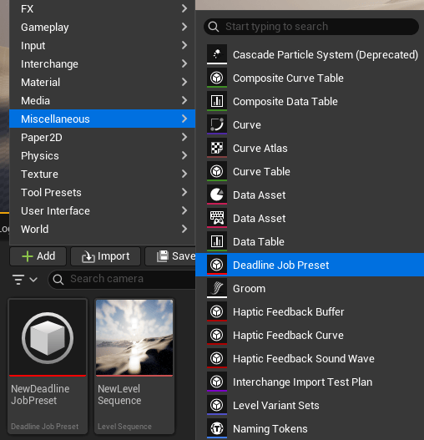The height and width of the screenshot is (440, 424).
Task: Click the Import button
Action: (x=105, y=256)
